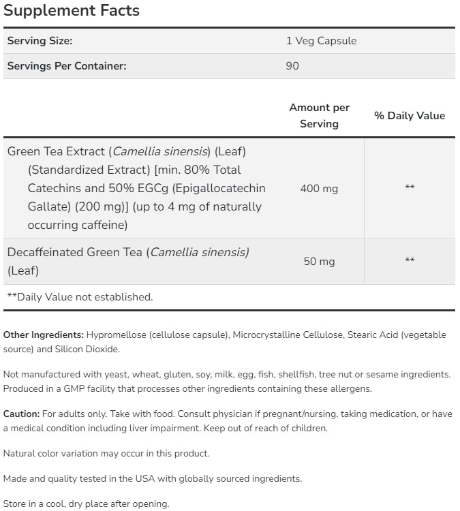Click the Amount per Serving column header

click(319, 116)
